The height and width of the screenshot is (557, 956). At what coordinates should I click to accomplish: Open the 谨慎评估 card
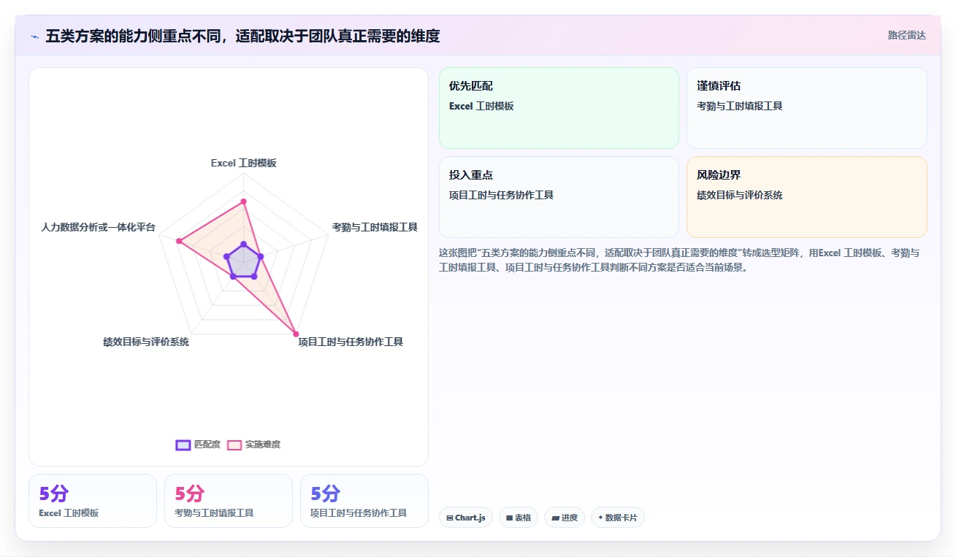(x=807, y=108)
